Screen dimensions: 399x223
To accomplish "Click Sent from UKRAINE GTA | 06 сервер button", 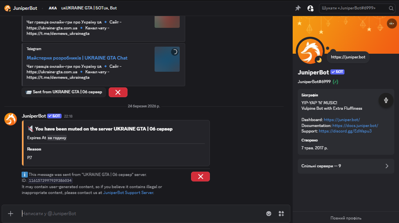I will (x=64, y=92).
